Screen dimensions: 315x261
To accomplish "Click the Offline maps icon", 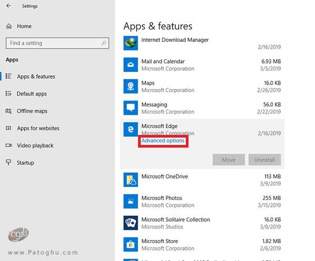I will (x=8, y=111).
